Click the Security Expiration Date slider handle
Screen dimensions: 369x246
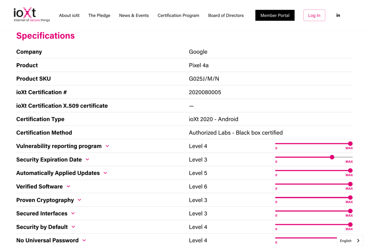coord(332,157)
